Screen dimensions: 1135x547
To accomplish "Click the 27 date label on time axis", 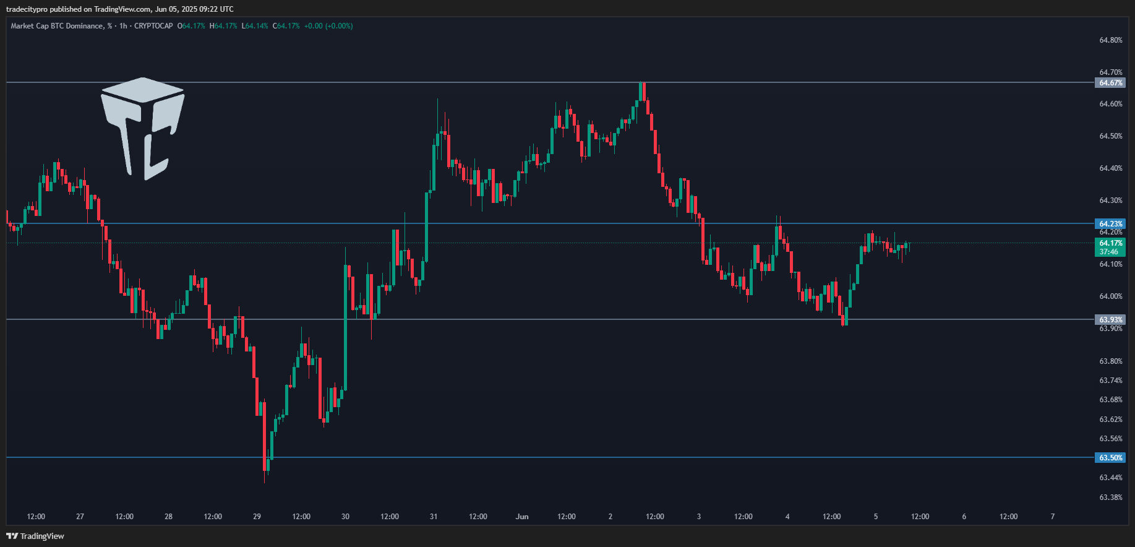I will point(80,517).
